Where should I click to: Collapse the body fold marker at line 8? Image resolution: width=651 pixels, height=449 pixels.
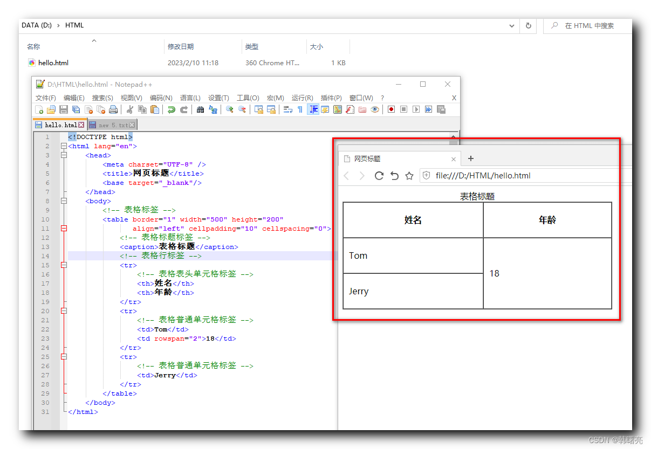click(64, 201)
